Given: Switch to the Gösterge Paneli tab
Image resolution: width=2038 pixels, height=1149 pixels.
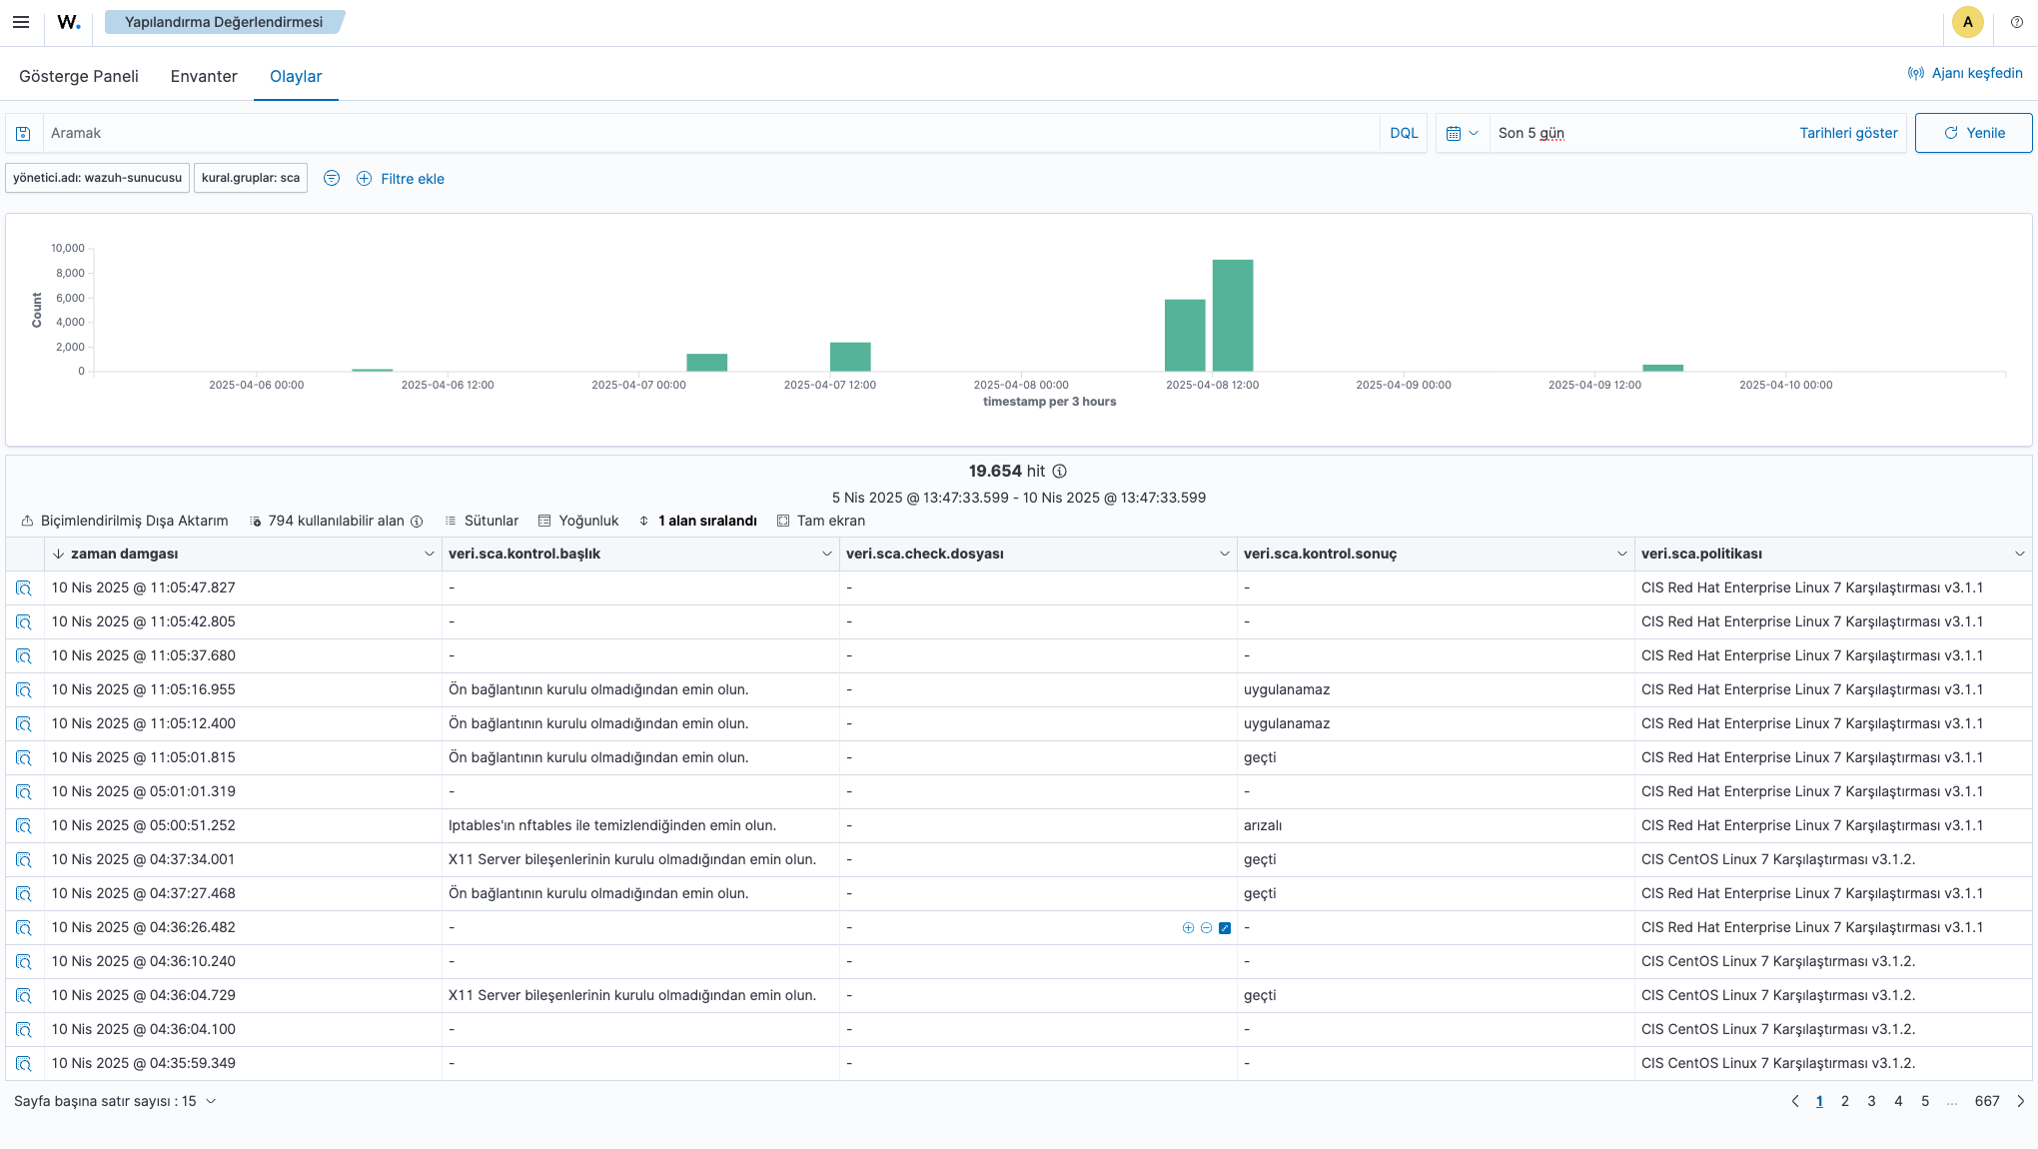Looking at the screenshot, I should [x=79, y=76].
